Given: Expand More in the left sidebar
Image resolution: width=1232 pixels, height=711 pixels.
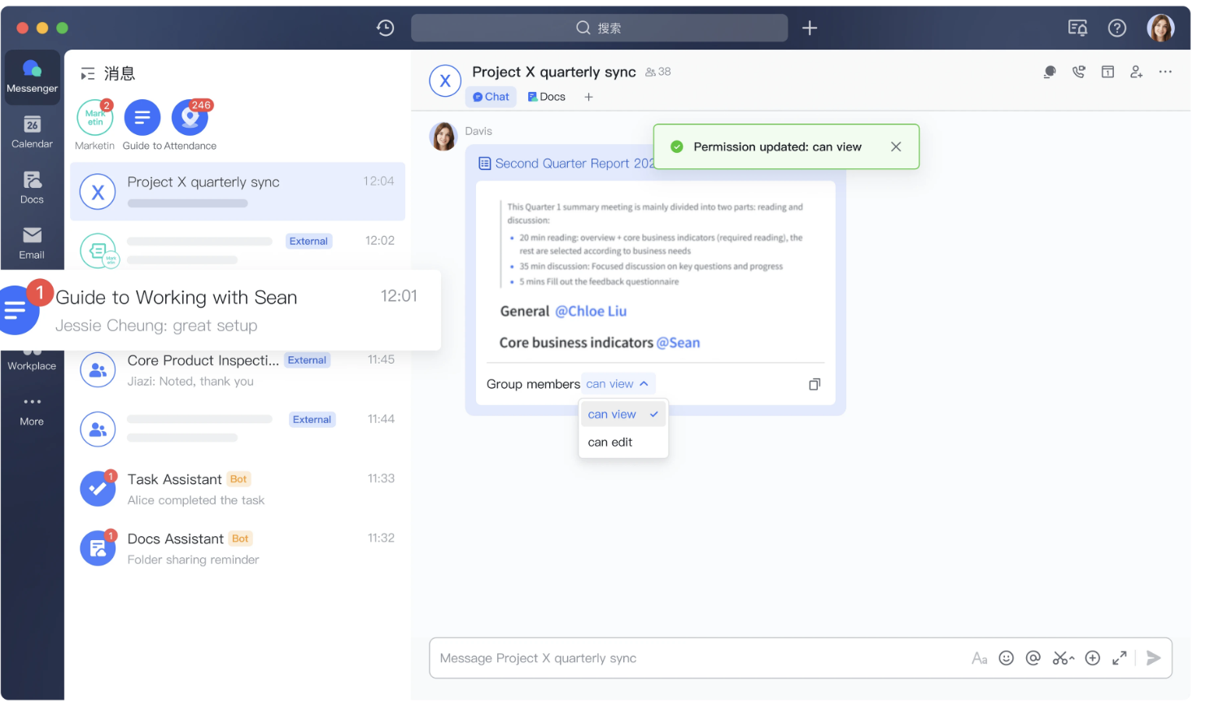Looking at the screenshot, I should [x=32, y=410].
